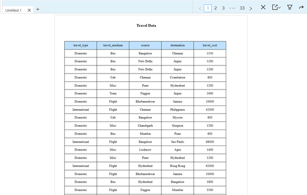
Task: Click the pagination ellipsis
Action: tap(232, 8)
